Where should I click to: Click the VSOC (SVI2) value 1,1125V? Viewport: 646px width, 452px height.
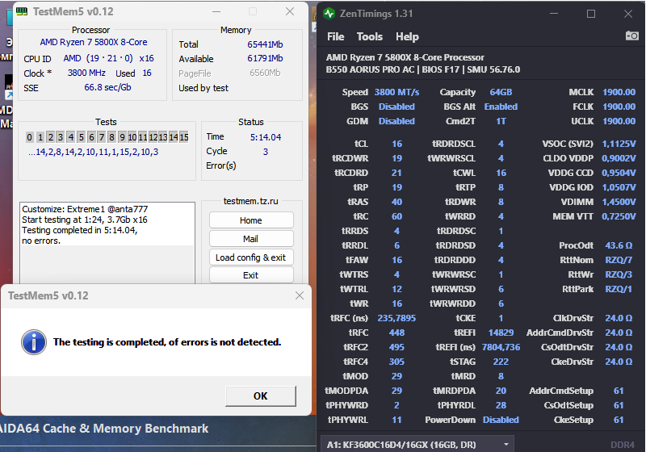(619, 144)
